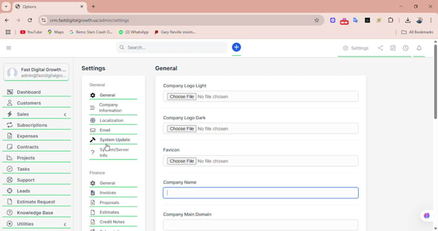
Task: Toggle the hamburger sidebar menu icon
Action: pos(8,48)
